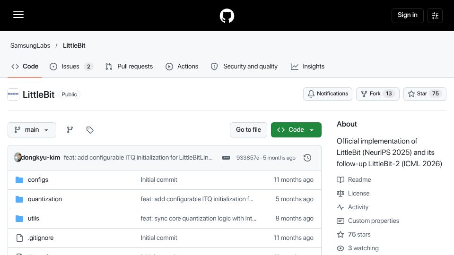Viewport: 454px width, 255px height.
Task: Open the utils folder
Action: (33, 219)
